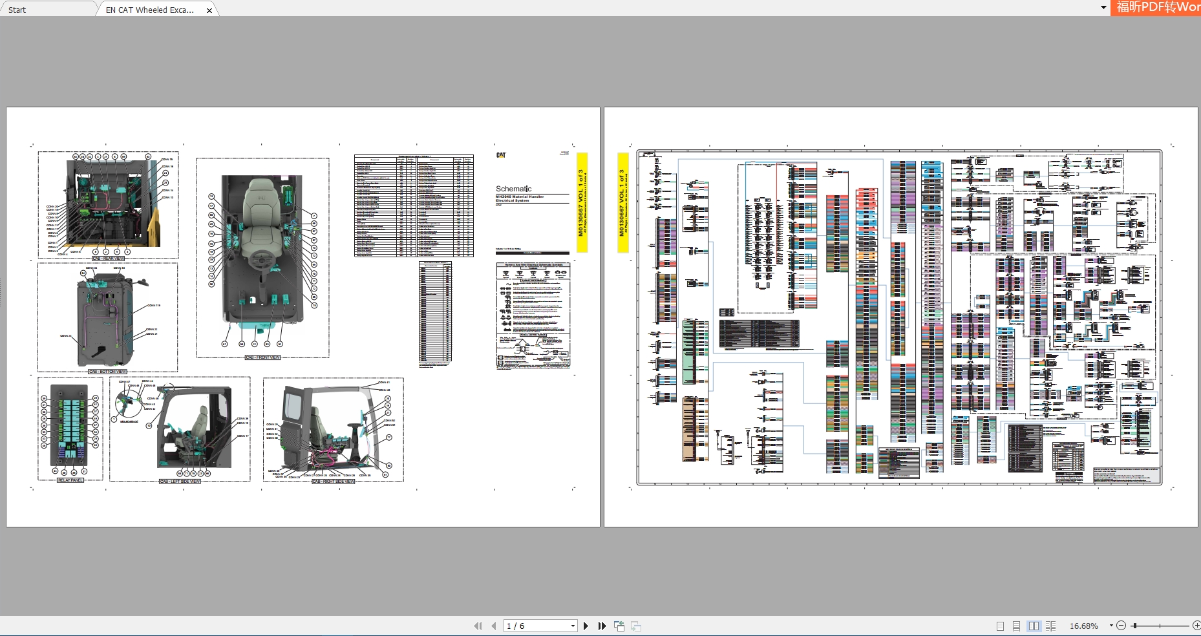
Task: Click the Cab Bottom View diagram
Action: 107,317
